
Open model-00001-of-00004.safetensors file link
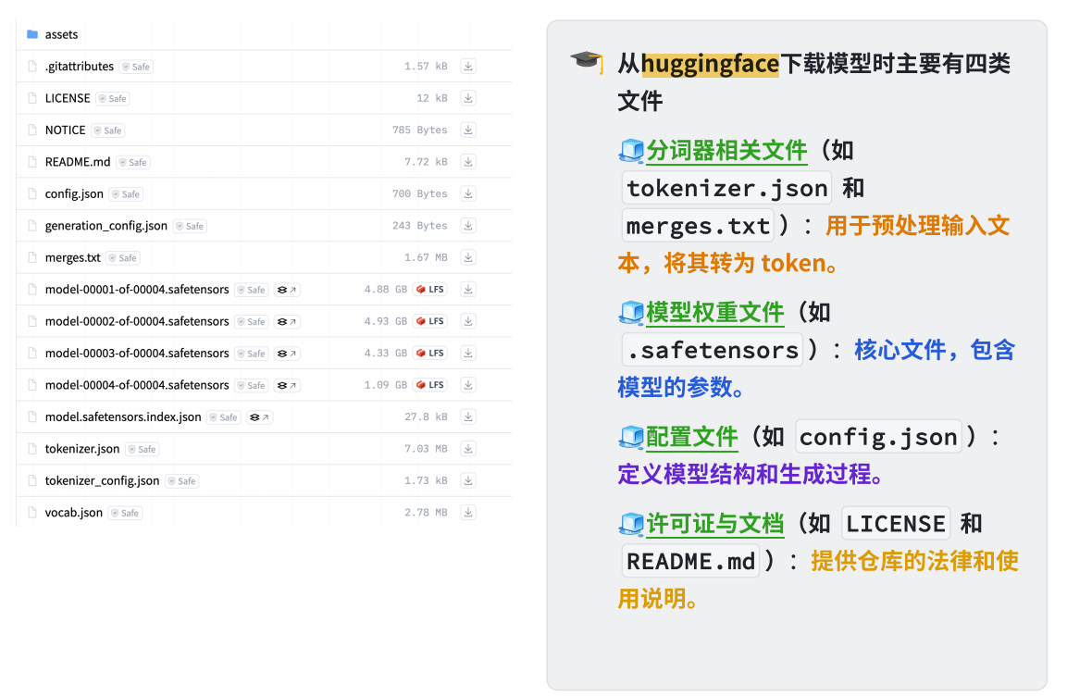(137, 289)
